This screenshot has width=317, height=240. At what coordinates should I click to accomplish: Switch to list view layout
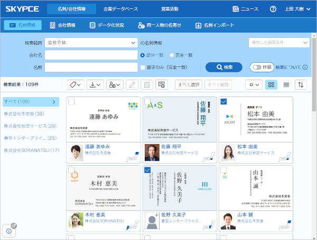286,84
